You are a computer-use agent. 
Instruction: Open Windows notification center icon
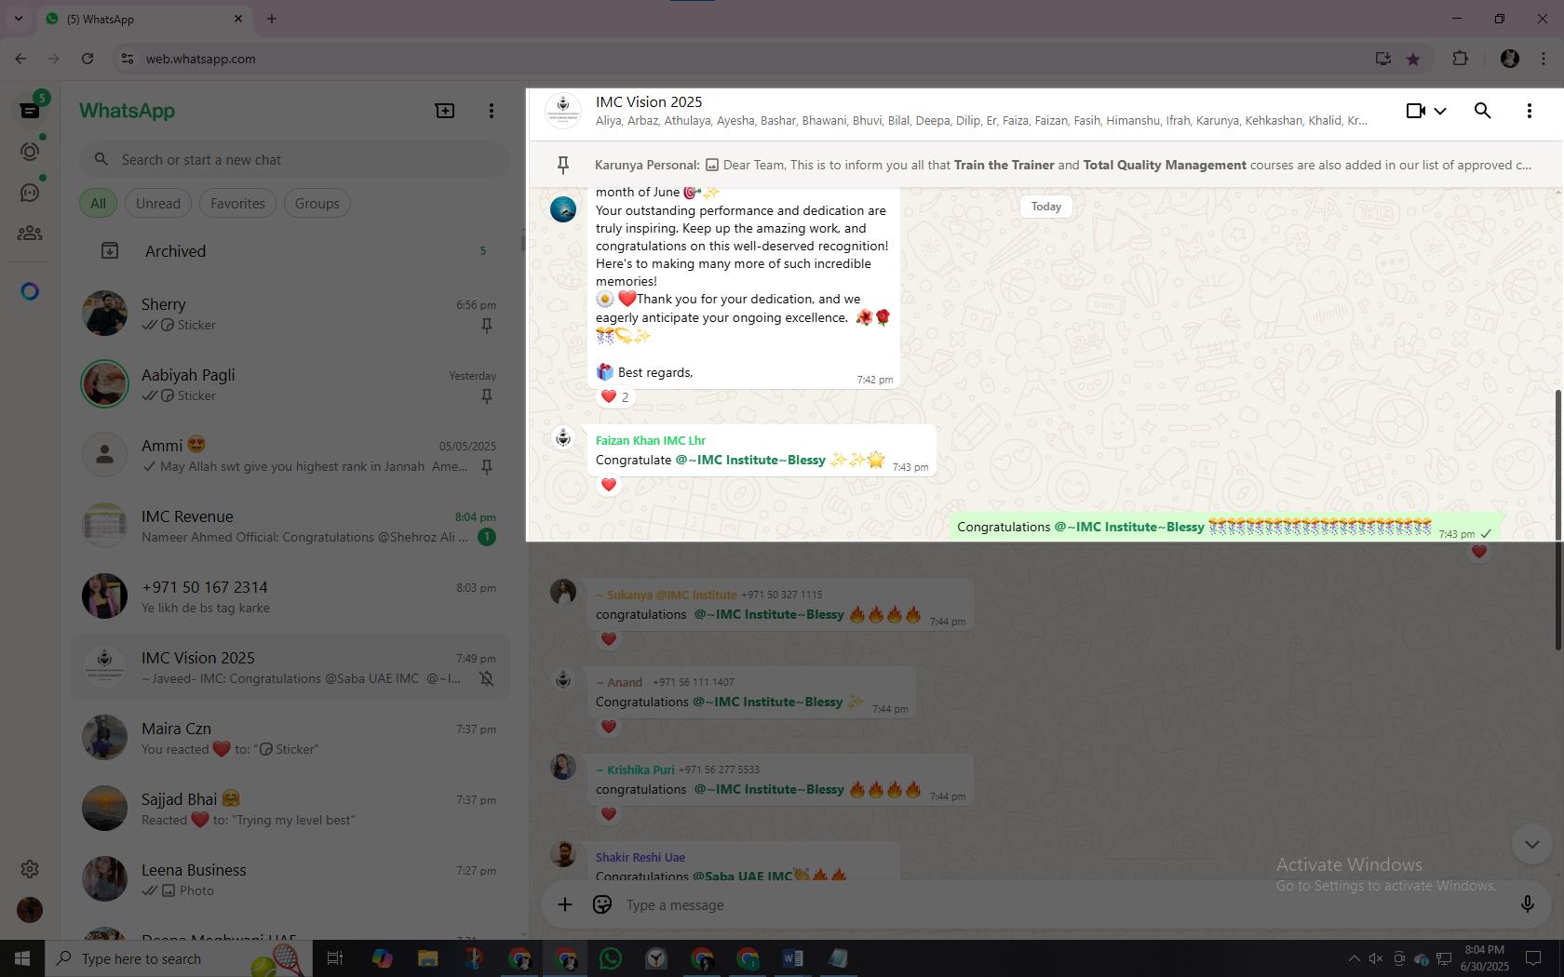pyautogui.click(x=1533, y=958)
